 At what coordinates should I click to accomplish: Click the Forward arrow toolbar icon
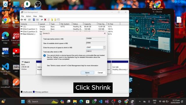coord(25,20)
